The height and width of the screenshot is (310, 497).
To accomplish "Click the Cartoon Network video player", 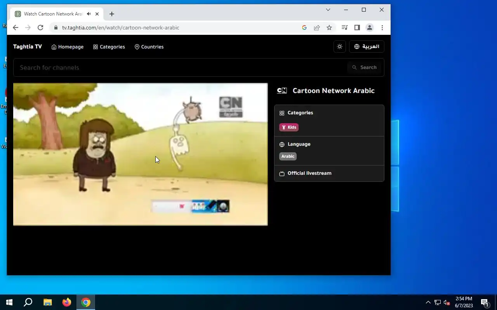I will [141, 154].
